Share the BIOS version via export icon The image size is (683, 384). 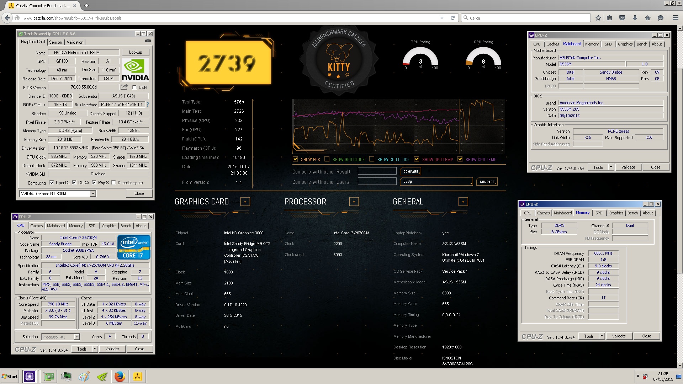[124, 87]
